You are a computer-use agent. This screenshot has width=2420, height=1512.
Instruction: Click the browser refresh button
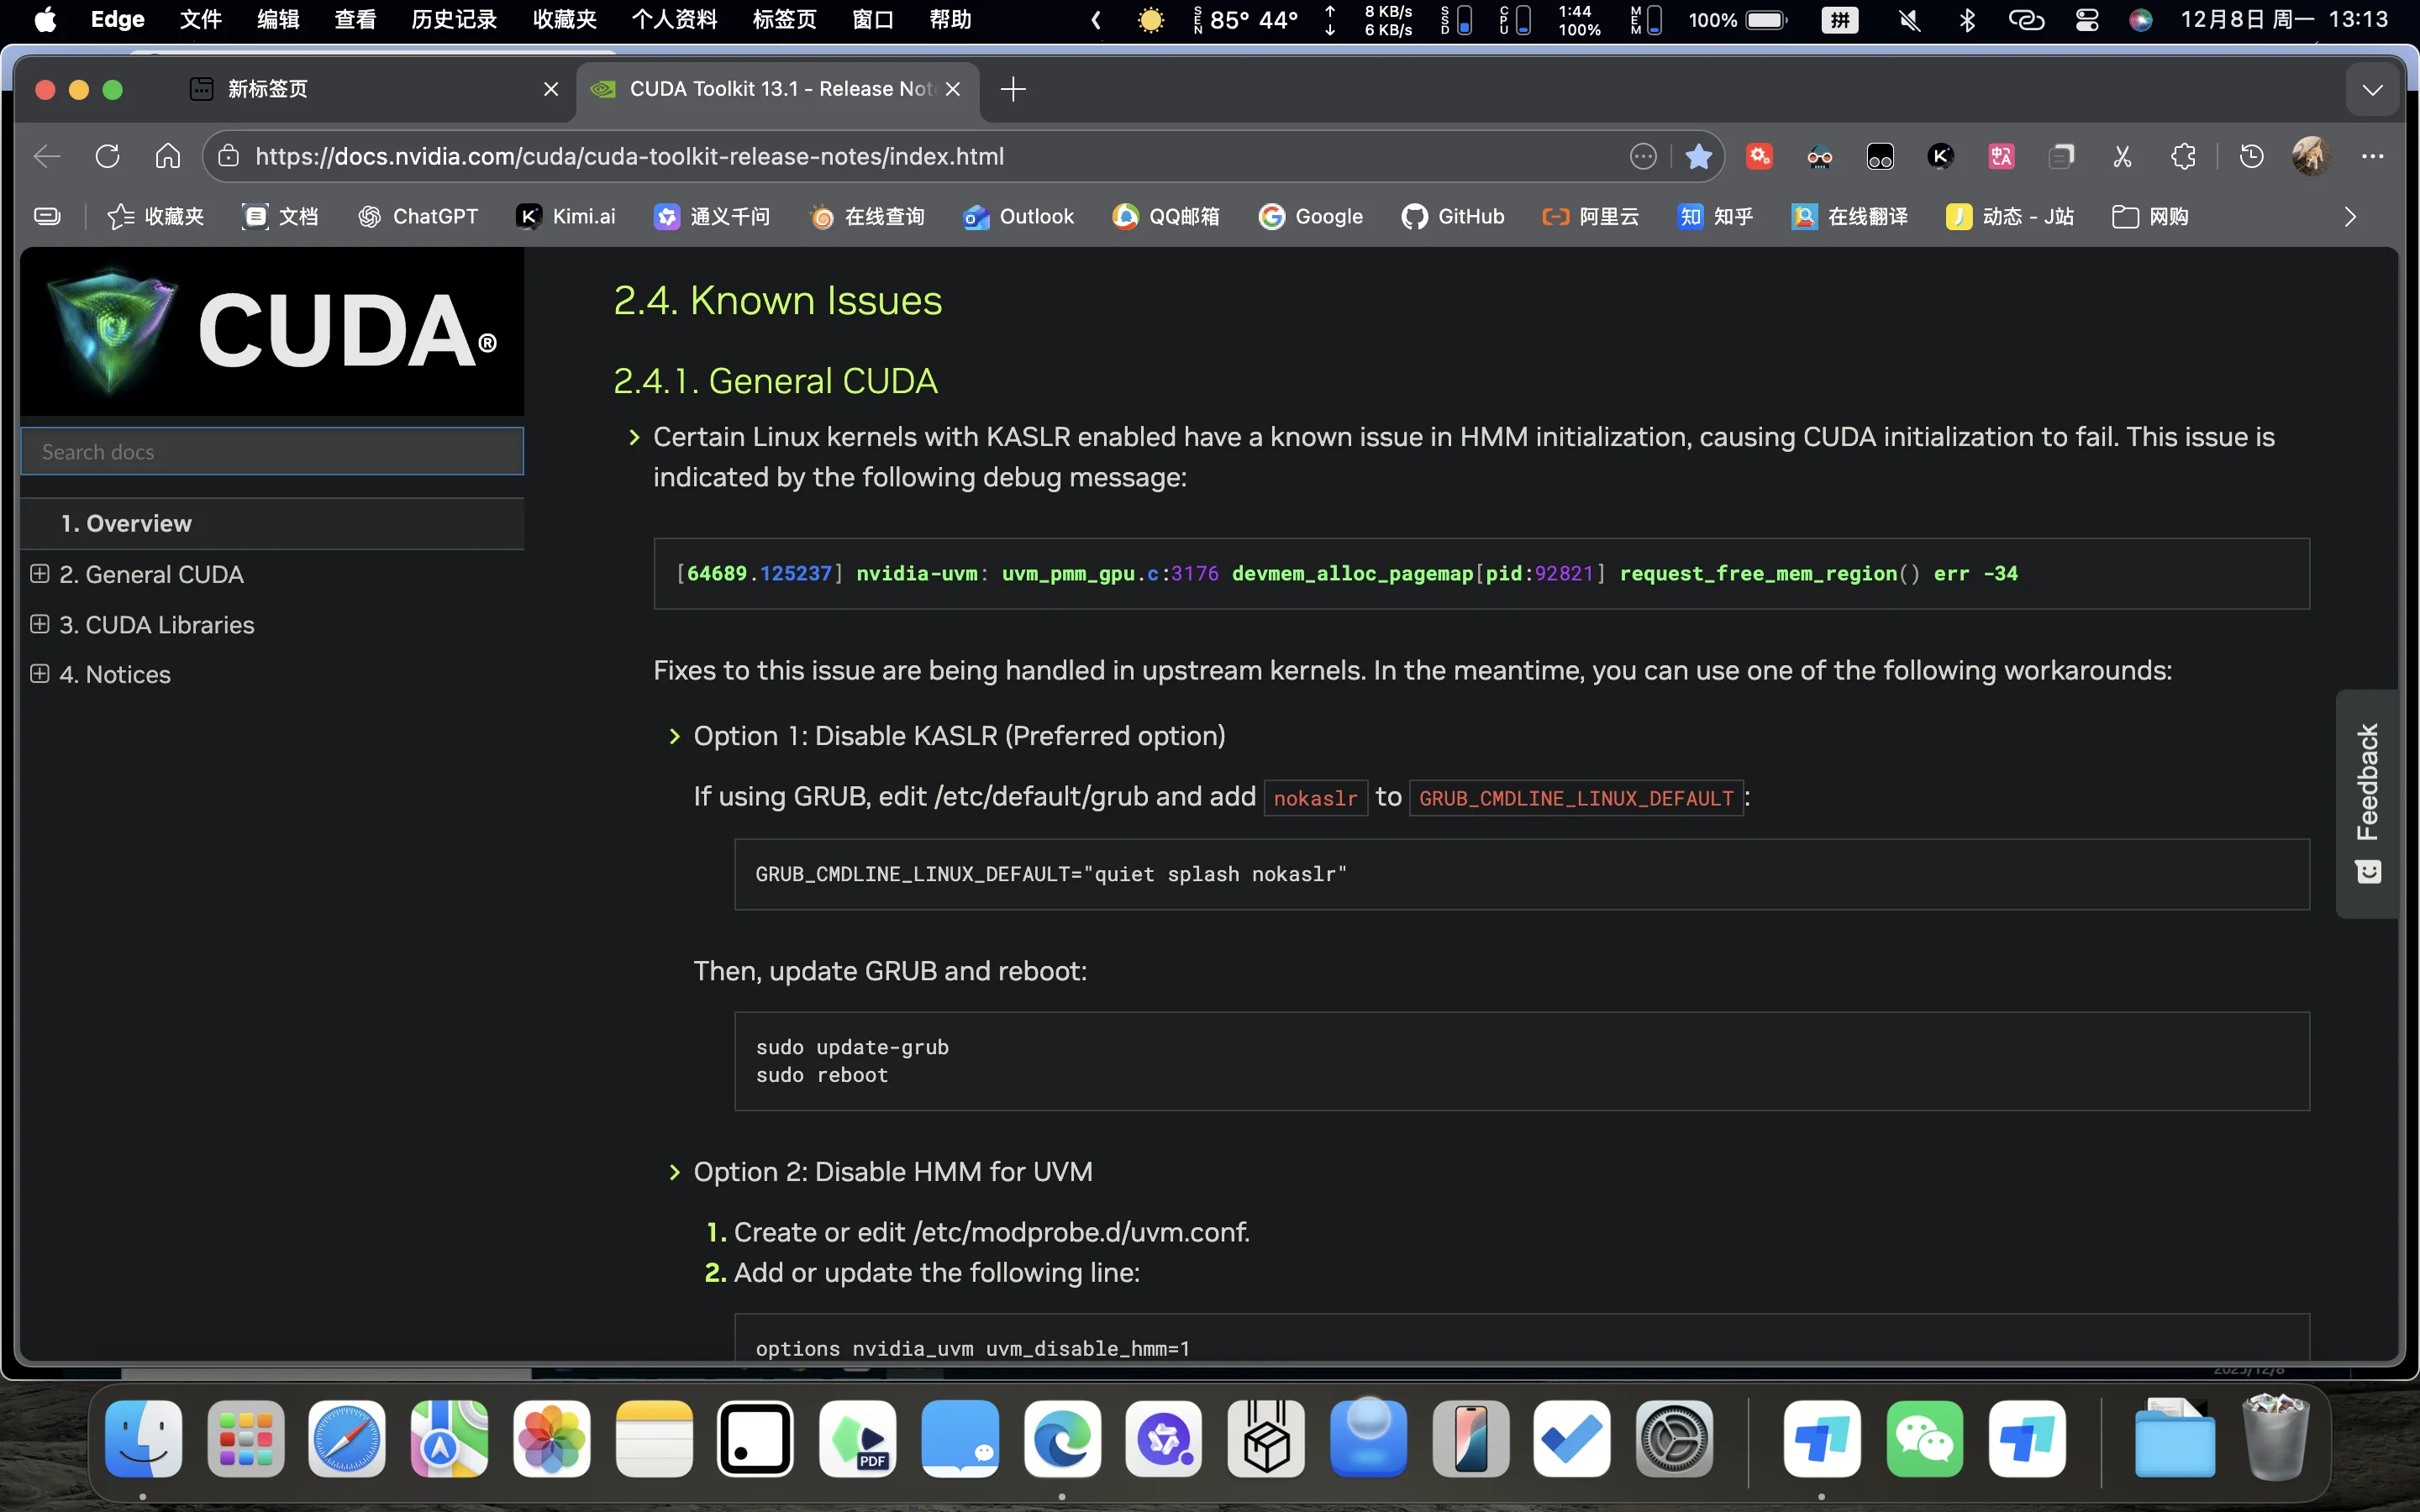(107, 156)
